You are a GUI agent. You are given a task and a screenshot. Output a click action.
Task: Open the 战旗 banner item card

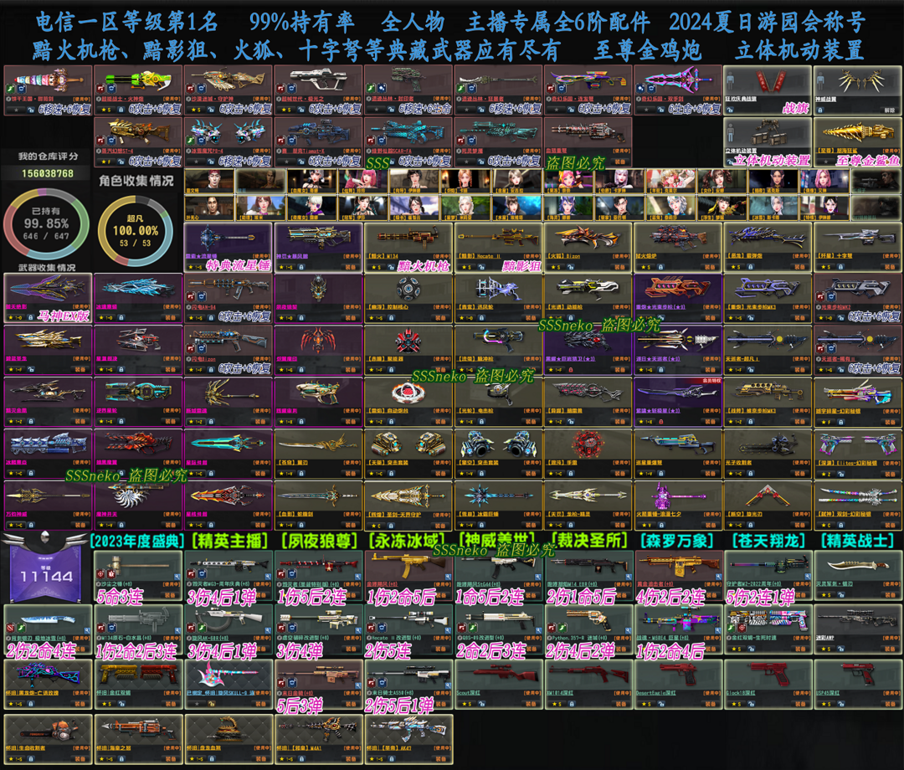pyautogui.click(x=768, y=90)
